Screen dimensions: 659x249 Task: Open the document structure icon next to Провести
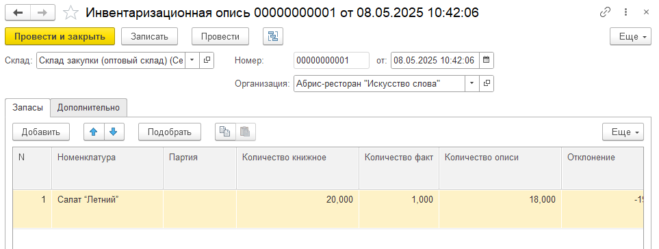point(273,36)
